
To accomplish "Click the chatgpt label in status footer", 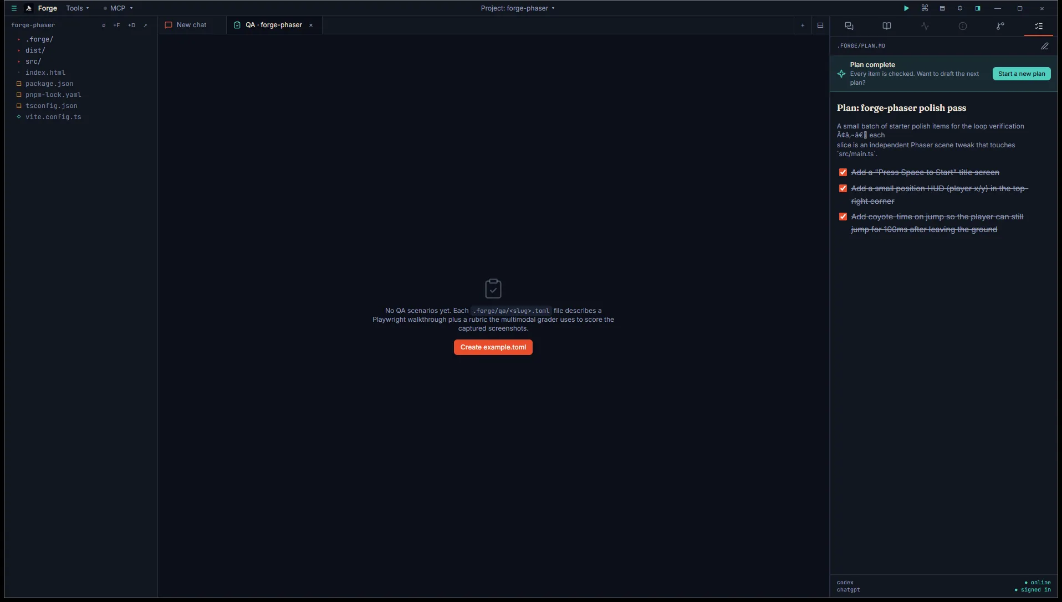I will pyautogui.click(x=849, y=590).
